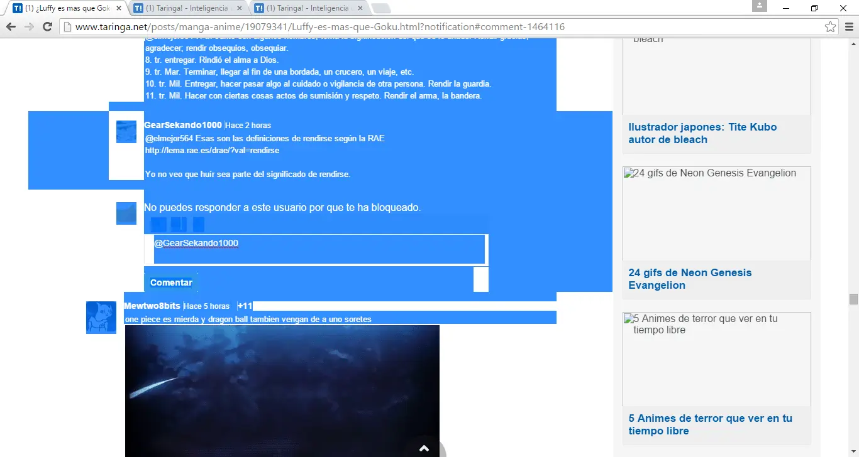This screenshot has width=859, height=457.
Task: Bookmark this page with the star icon
Action: [830, 27]
